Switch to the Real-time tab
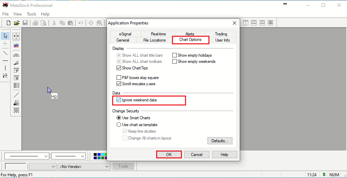 coord(159,34)
